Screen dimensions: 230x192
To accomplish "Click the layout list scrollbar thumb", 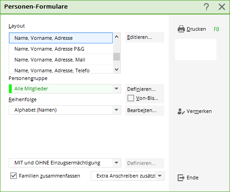I will point(116,56).
